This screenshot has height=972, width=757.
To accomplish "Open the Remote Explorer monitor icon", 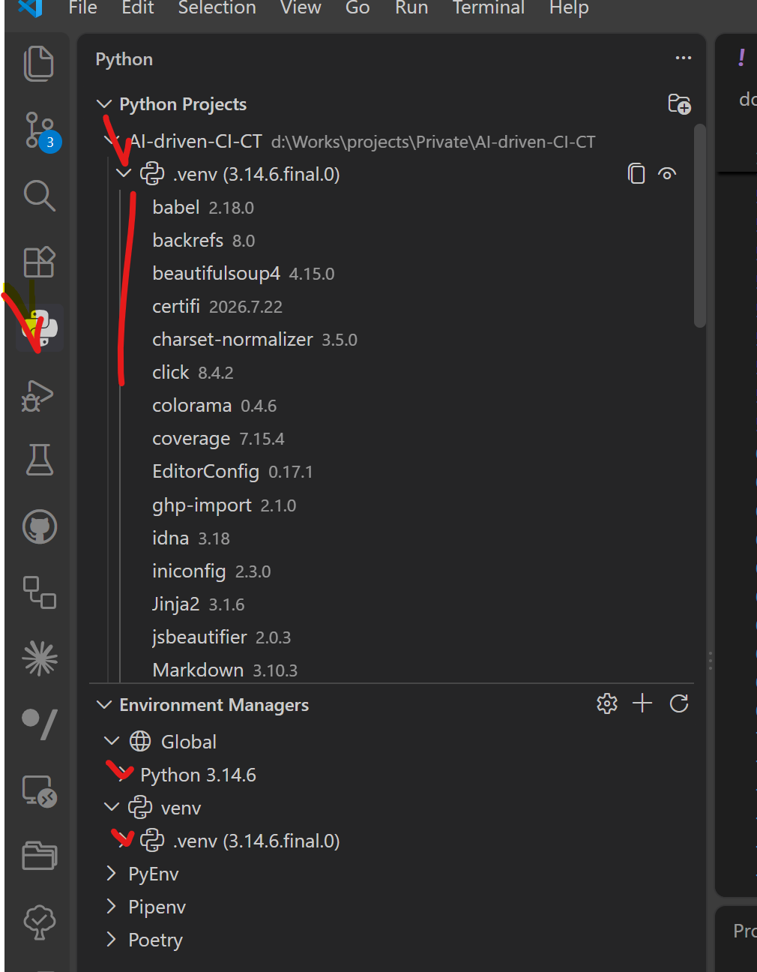I will pos(40,790).
